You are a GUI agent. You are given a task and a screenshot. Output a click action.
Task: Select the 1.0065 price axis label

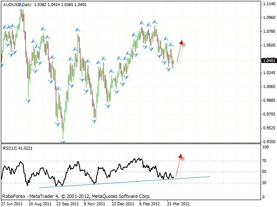click(269, 87)
